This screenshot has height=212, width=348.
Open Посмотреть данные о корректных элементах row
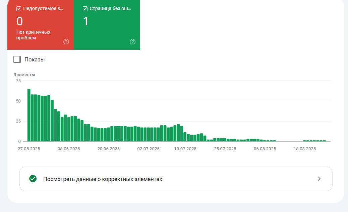click(x=176, y=179)
